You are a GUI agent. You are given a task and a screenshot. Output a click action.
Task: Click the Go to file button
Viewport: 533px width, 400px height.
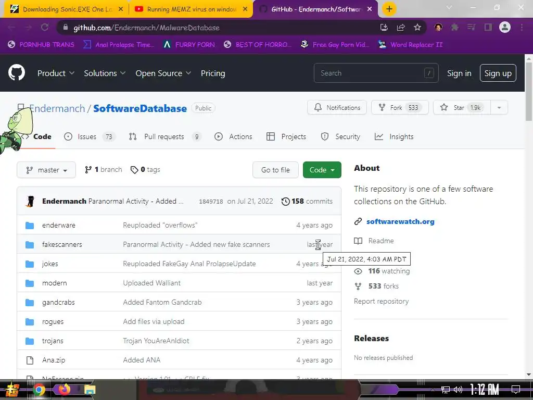[x=275, y=170]
